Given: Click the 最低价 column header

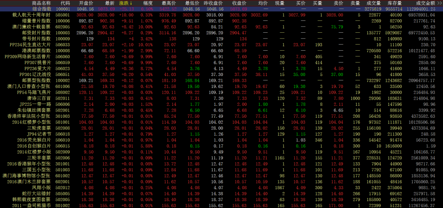Looking at the screenshot, I should (192, 3).
